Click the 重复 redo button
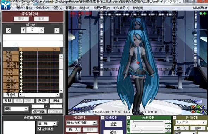 41,19
